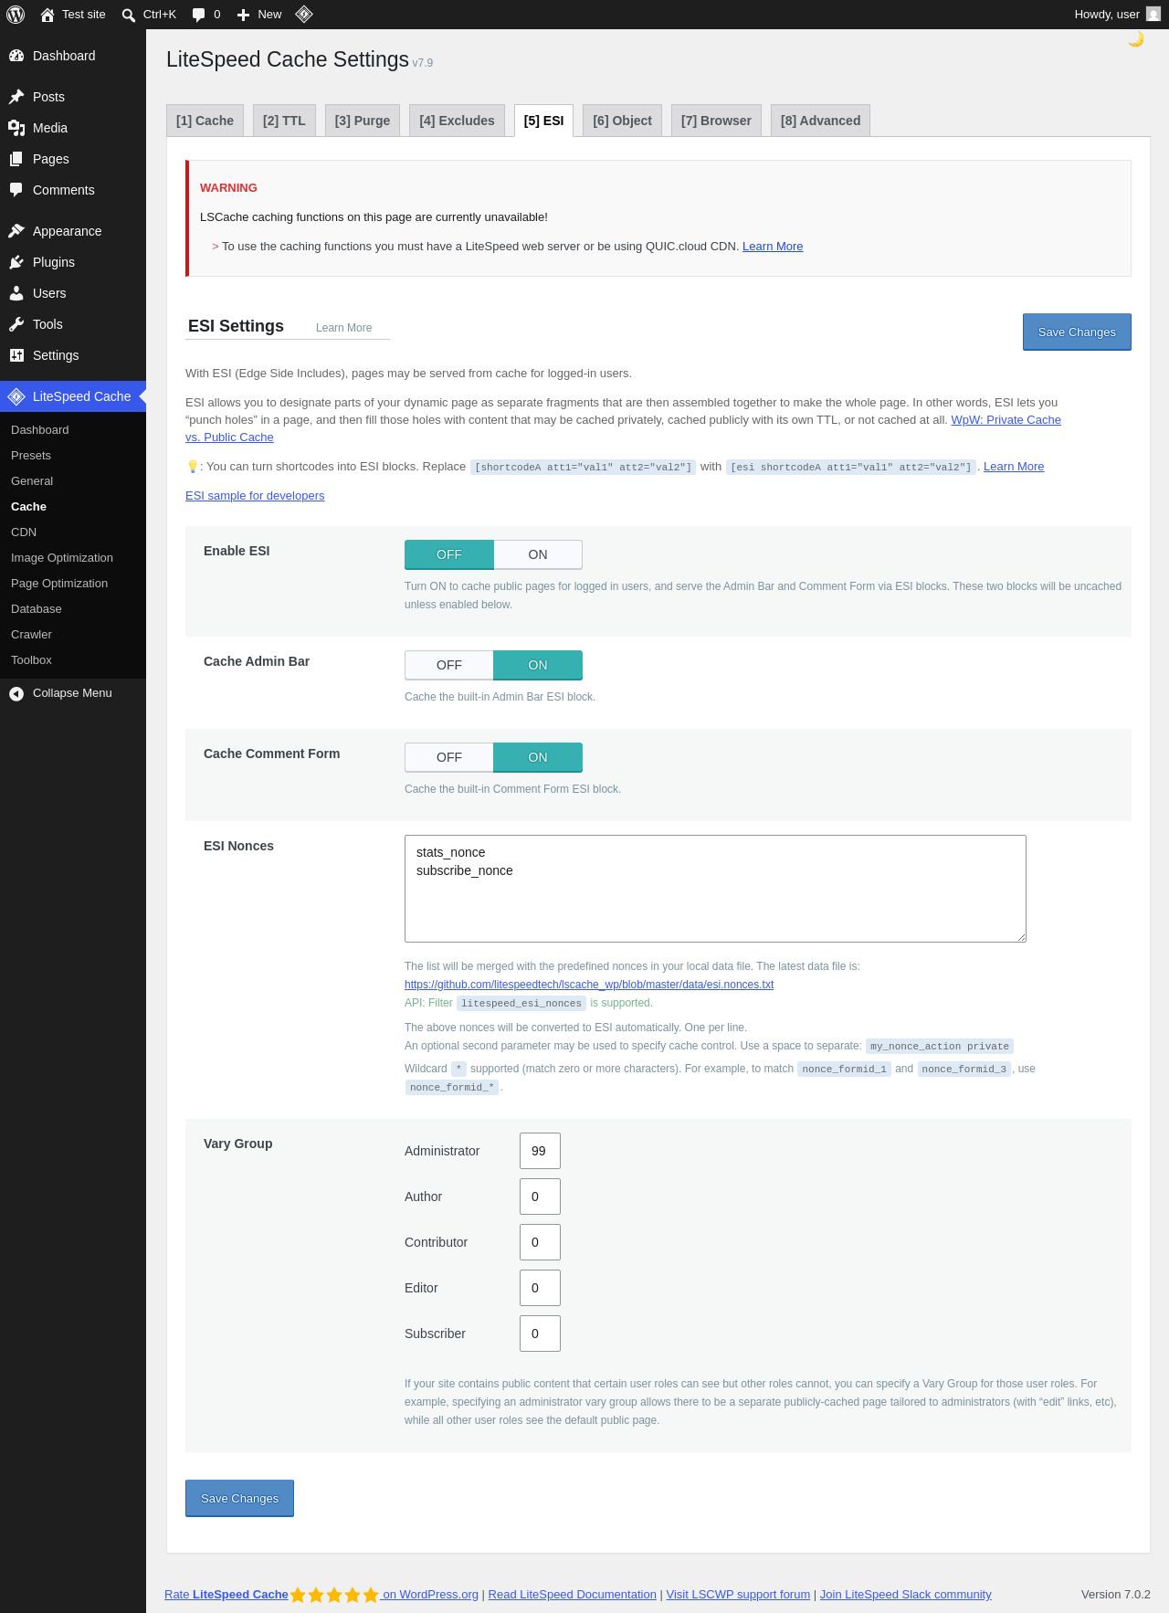Turn Cache Comment Form OFF

[449, 757]
